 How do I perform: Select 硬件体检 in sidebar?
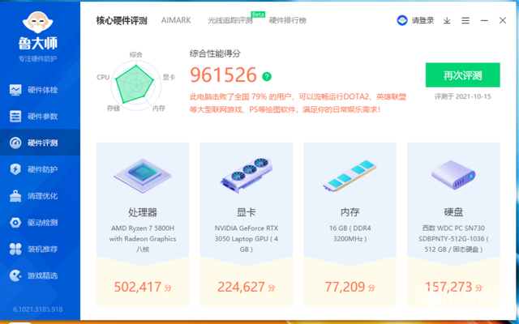point(42,90)
